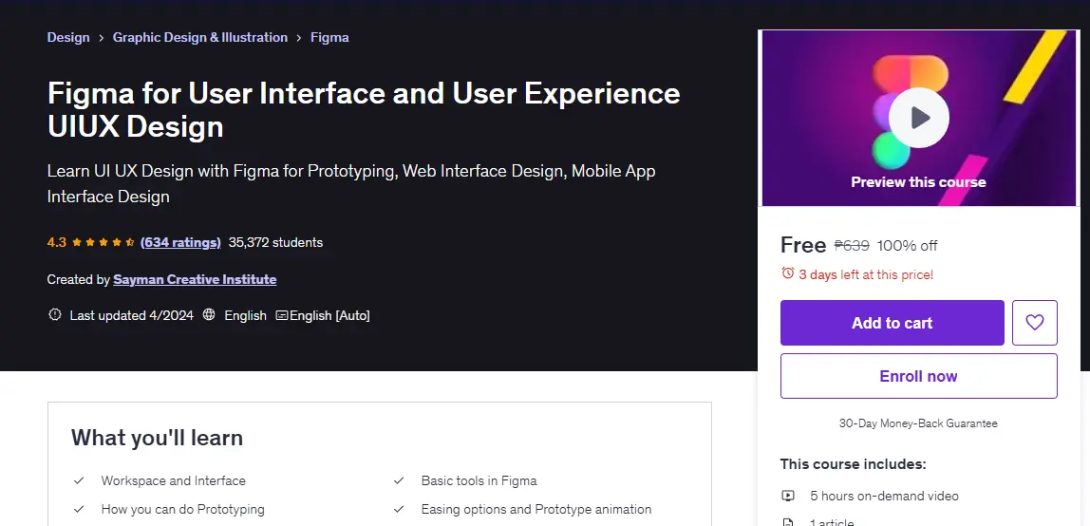Click 'Basic tools in Figma' list item
The image size is (1090, 526).
pos(479,480)
